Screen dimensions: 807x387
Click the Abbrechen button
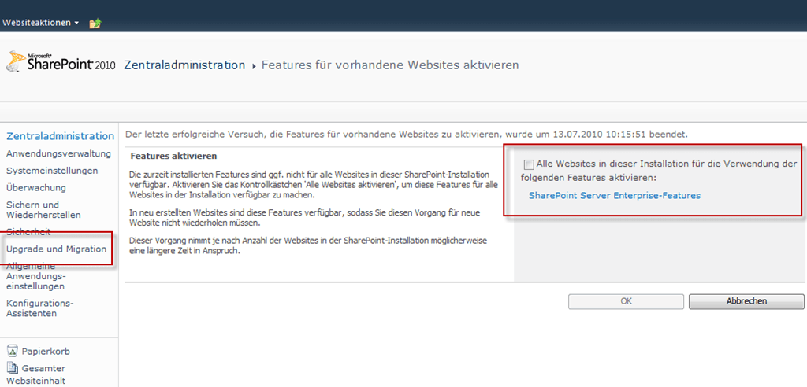pyautogui.click(x=746, y=302)
